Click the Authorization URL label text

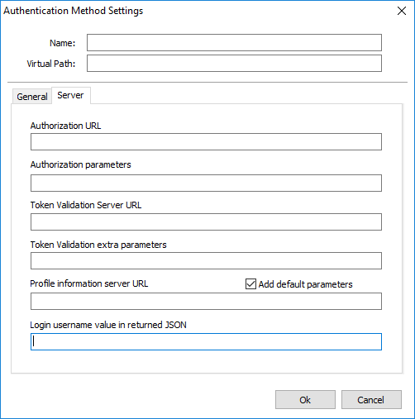(x=65, y=126)
